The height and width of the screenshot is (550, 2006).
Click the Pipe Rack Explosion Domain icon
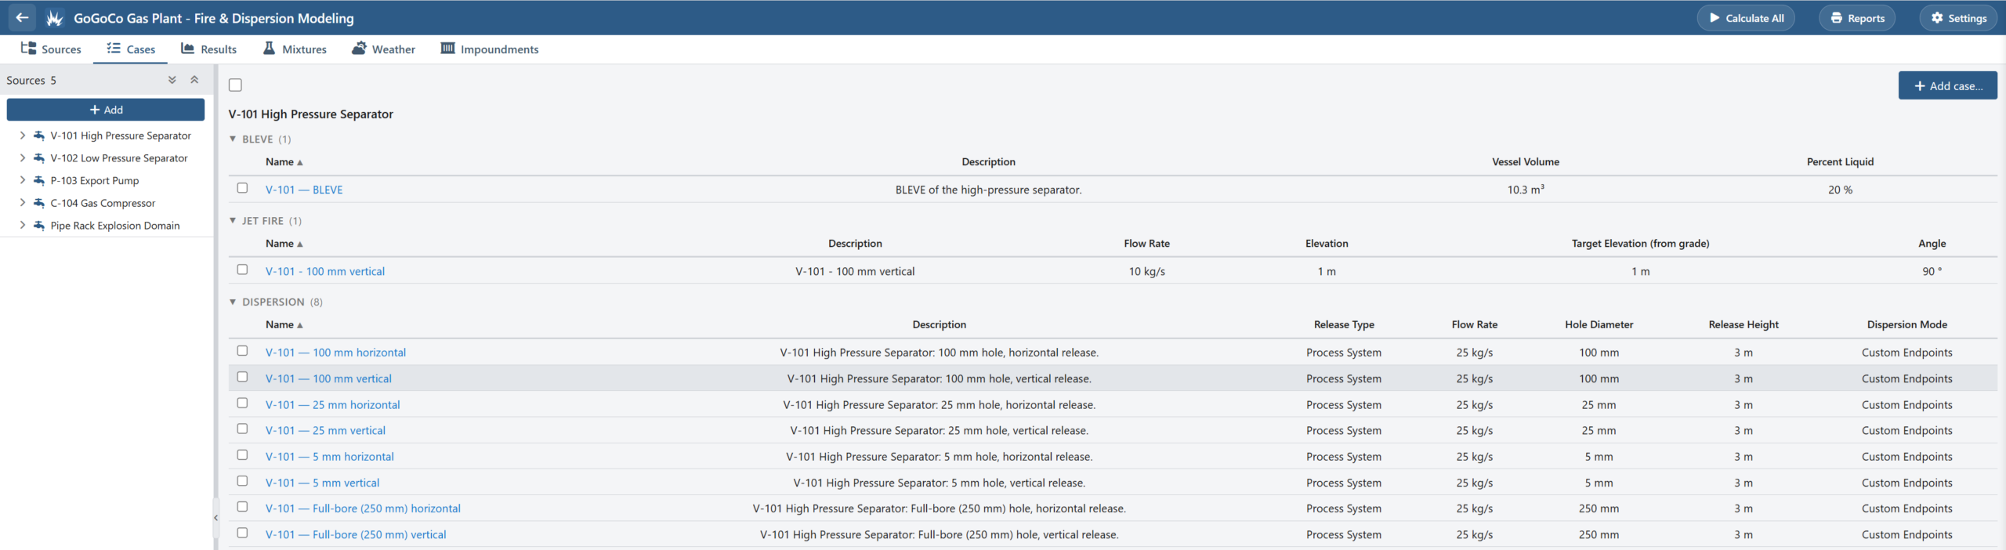(x=39, y=226)
